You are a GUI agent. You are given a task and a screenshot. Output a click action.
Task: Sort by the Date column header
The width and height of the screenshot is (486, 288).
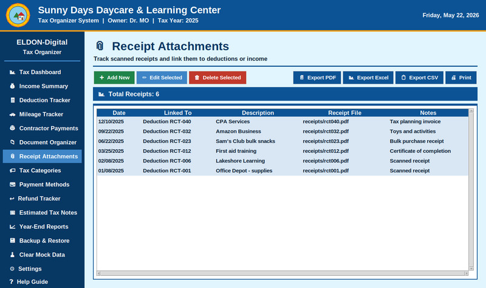pos(119,113)
